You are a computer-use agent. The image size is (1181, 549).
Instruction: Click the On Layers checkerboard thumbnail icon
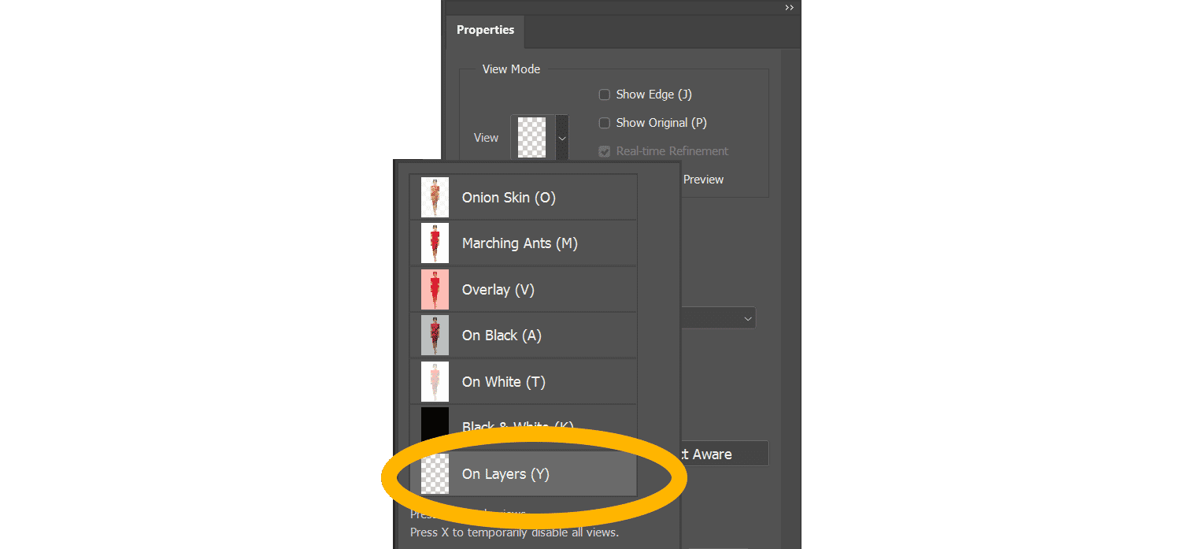pyautogui.click(x=435, y=474)
